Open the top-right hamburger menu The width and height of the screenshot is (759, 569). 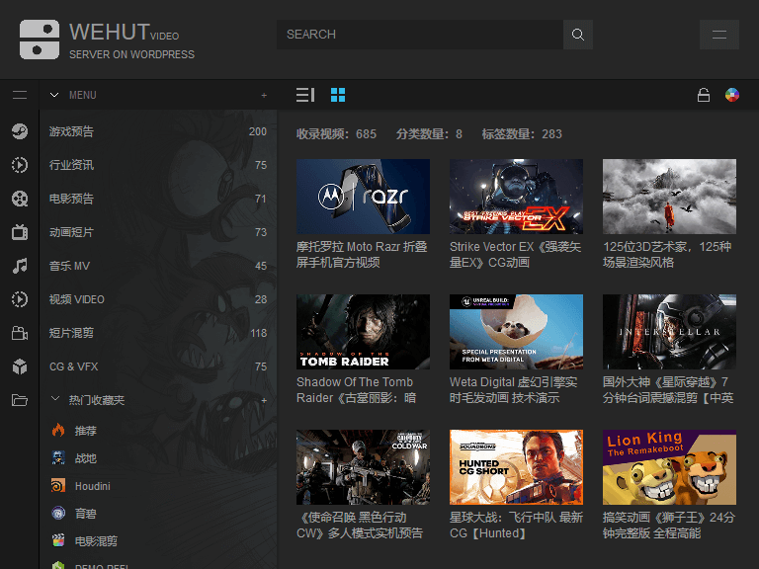tap(719, 35)
